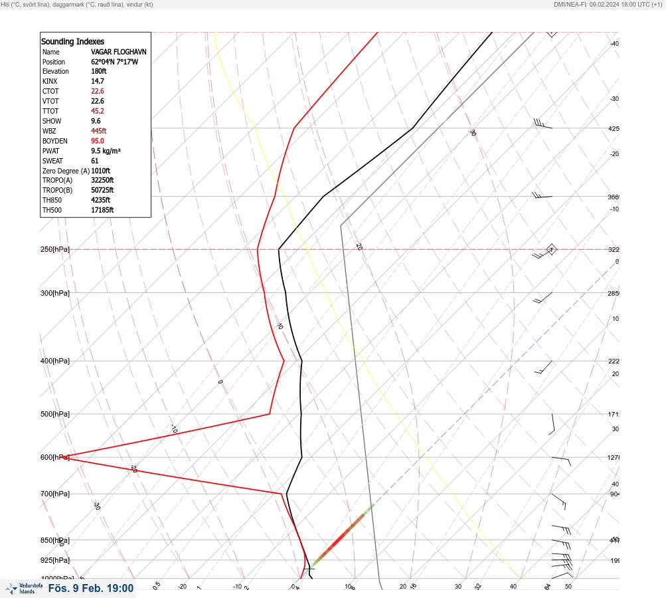Click the TH500 value 17185ft
666x598 pixels.
[x=102, y=210]
